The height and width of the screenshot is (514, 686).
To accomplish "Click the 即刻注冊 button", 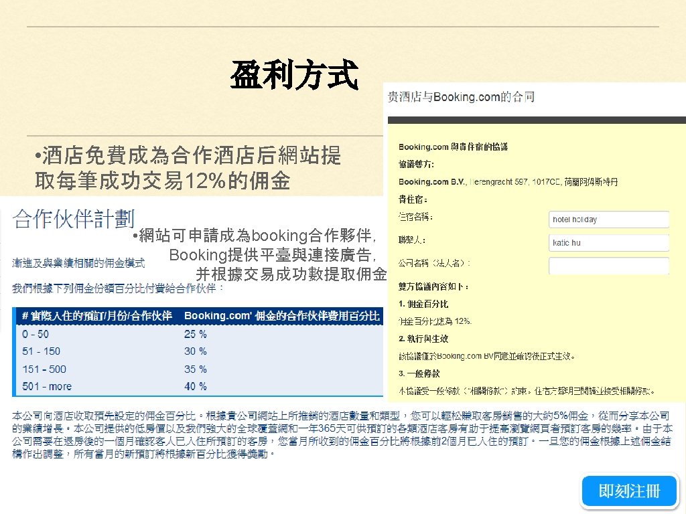I will (629, 491).
